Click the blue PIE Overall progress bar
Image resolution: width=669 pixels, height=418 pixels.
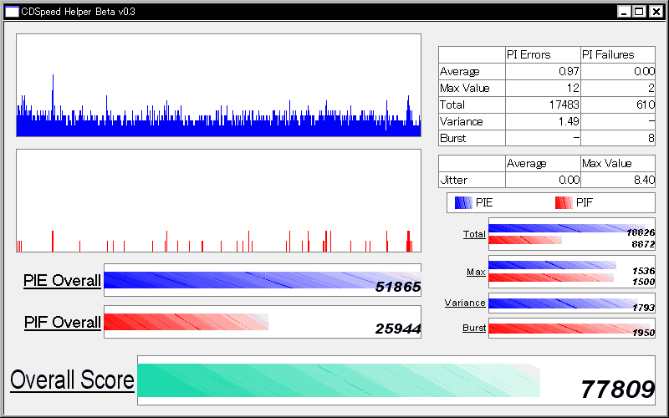(263, 280)
